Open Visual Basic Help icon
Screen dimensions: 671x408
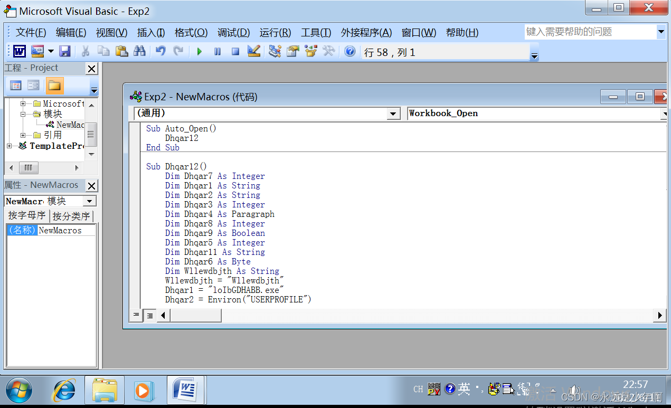tap(349, 52)
